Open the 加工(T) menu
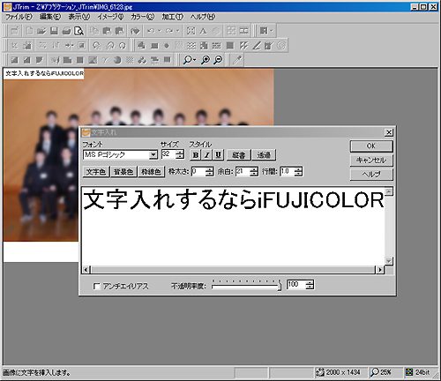The height and width of the screenshot is (381, 441). click(173, 17)
